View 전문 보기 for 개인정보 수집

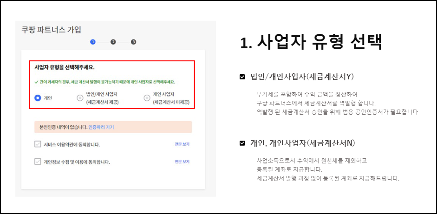[x=182, y=162]
